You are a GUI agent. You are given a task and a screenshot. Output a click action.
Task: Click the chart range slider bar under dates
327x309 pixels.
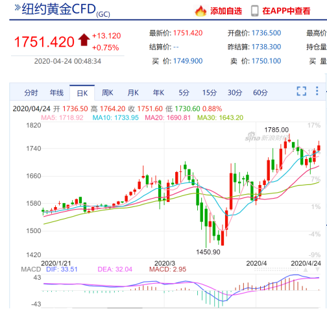(276, 269)
